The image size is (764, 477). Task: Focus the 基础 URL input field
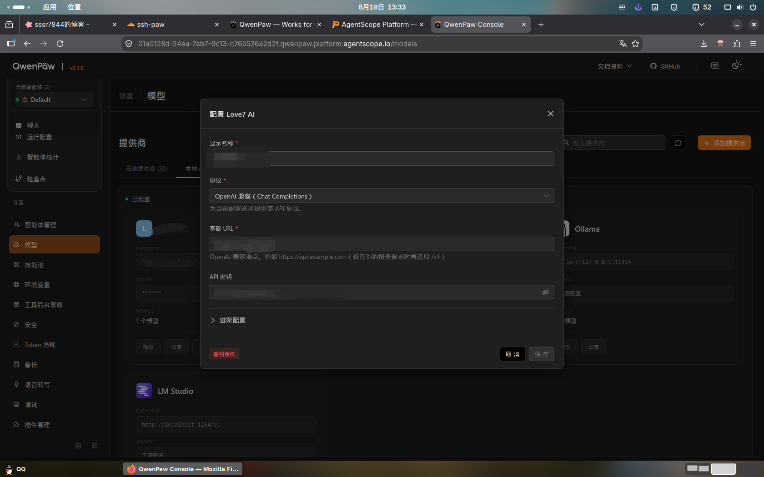tap(382, 244)
